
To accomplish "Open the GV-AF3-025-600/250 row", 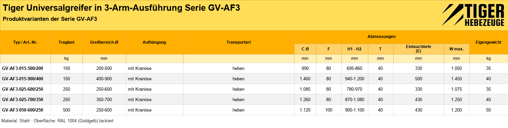I will 254,89.
